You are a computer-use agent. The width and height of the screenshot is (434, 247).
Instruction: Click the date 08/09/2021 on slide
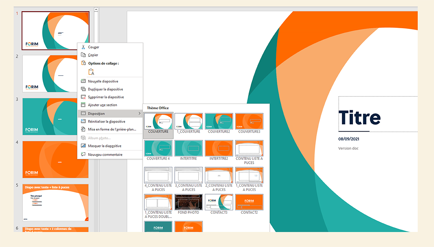click(x=349, y=139)
